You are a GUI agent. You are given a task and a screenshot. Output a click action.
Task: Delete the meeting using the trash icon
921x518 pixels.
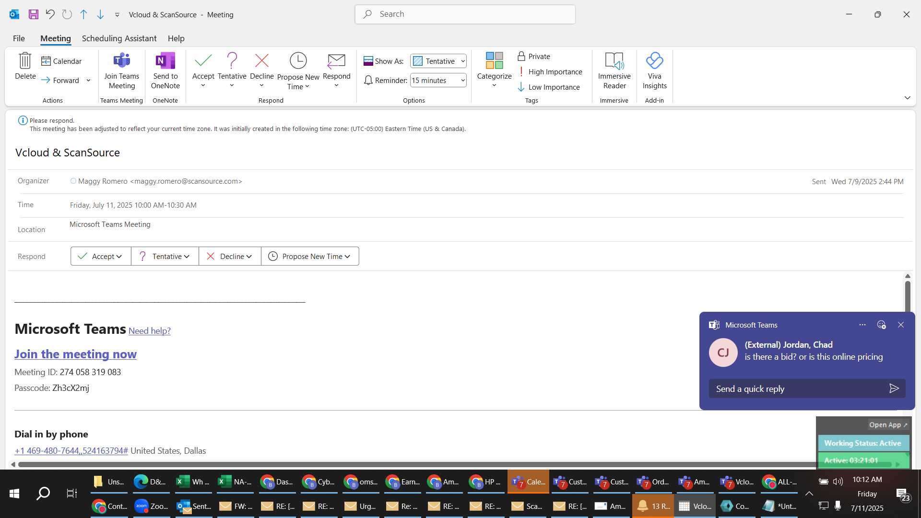(x=25, y=66)
